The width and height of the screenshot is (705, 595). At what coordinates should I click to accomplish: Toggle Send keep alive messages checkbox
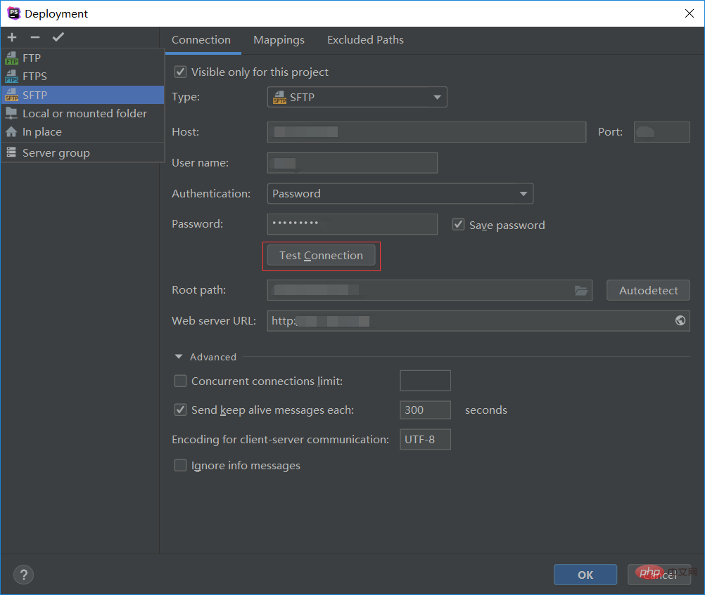(180, 410)
